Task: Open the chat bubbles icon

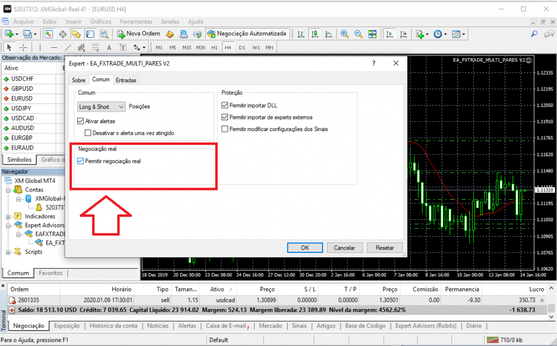Action: (x=549, y=34)
